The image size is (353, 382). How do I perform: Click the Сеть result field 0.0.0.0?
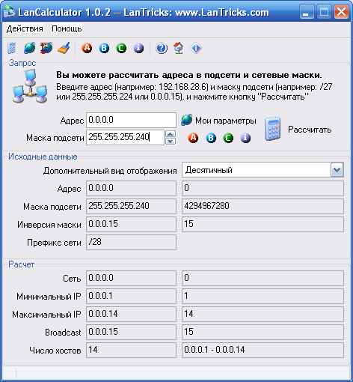131,278
